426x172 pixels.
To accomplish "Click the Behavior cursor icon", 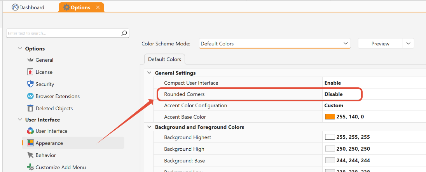I will (30, 155).
